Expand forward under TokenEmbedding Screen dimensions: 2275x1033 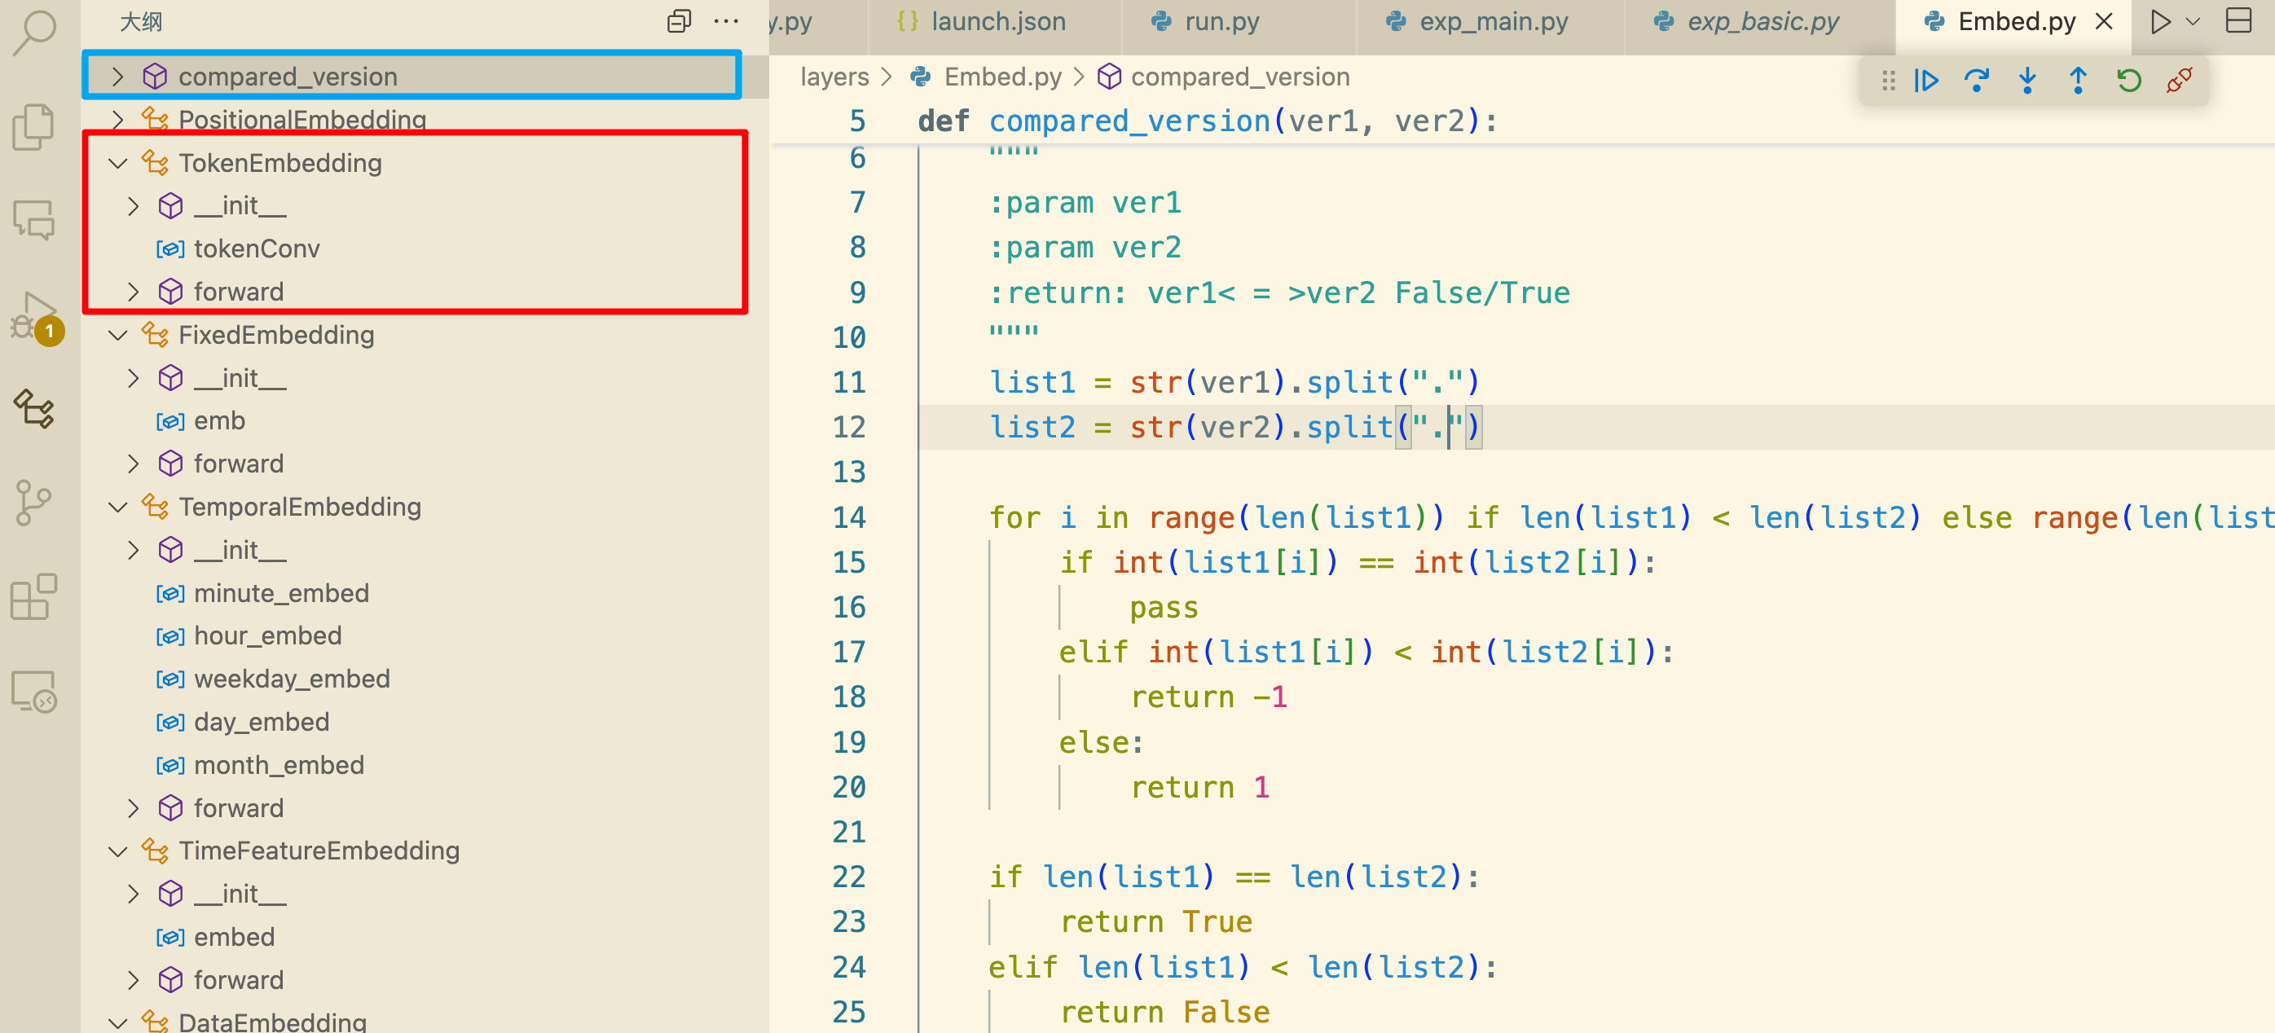pos(134,292)
